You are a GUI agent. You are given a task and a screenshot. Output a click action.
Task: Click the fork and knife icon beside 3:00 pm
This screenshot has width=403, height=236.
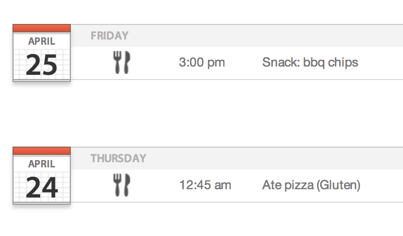(x=121, y=62)
